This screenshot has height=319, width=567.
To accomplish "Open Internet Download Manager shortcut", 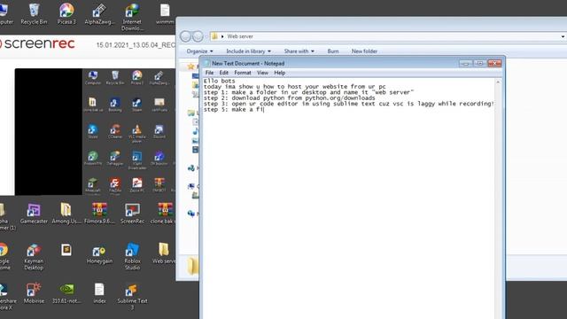I will (132, 17).
